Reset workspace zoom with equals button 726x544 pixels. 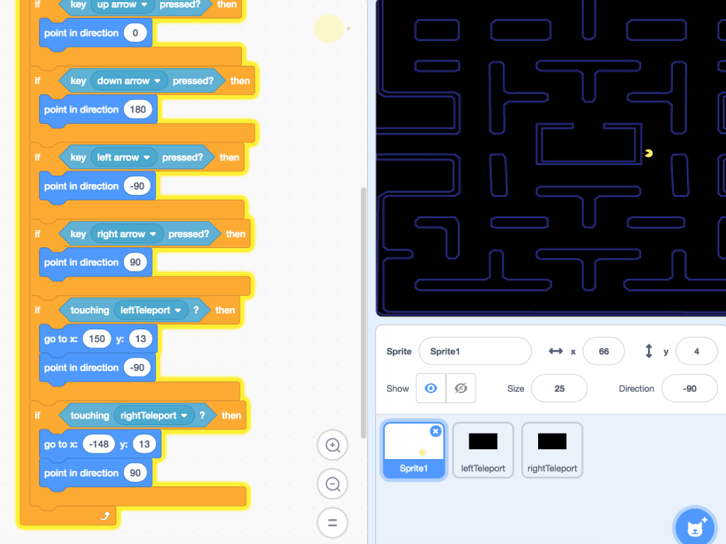click(x=333, y=523)
